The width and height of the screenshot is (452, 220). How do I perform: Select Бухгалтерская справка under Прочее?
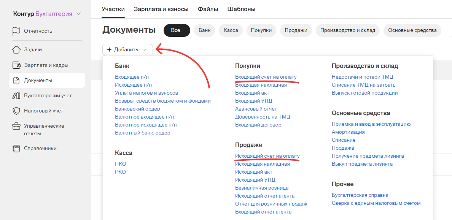pyautogui.click(x=360, y=195)
